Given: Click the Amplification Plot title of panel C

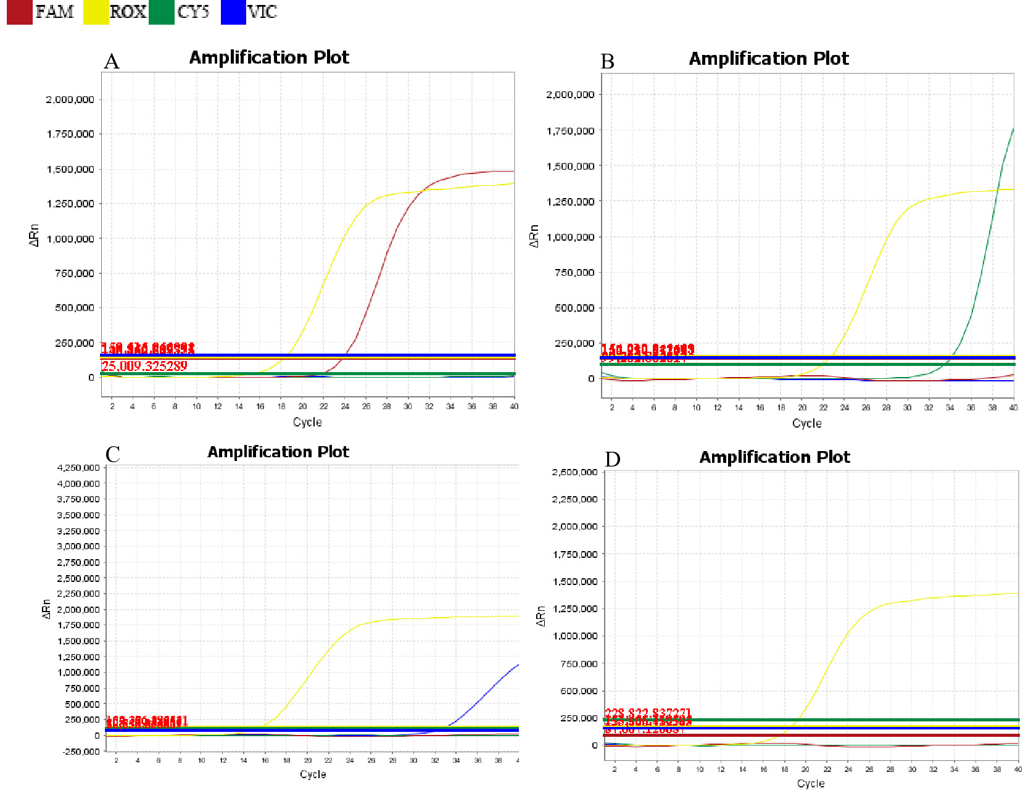Looking at the screenshot, I should 278,452.
